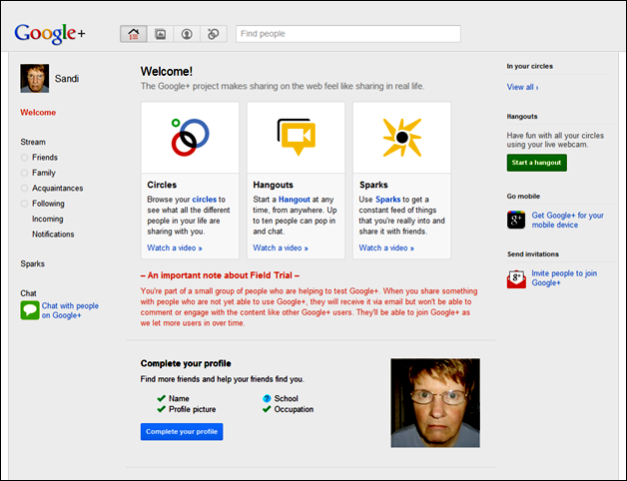
Task: Select the Family stream circle
Action: pos(43,173)
